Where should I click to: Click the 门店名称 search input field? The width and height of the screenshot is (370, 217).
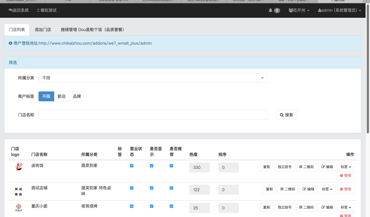click(x=153, y=115)
